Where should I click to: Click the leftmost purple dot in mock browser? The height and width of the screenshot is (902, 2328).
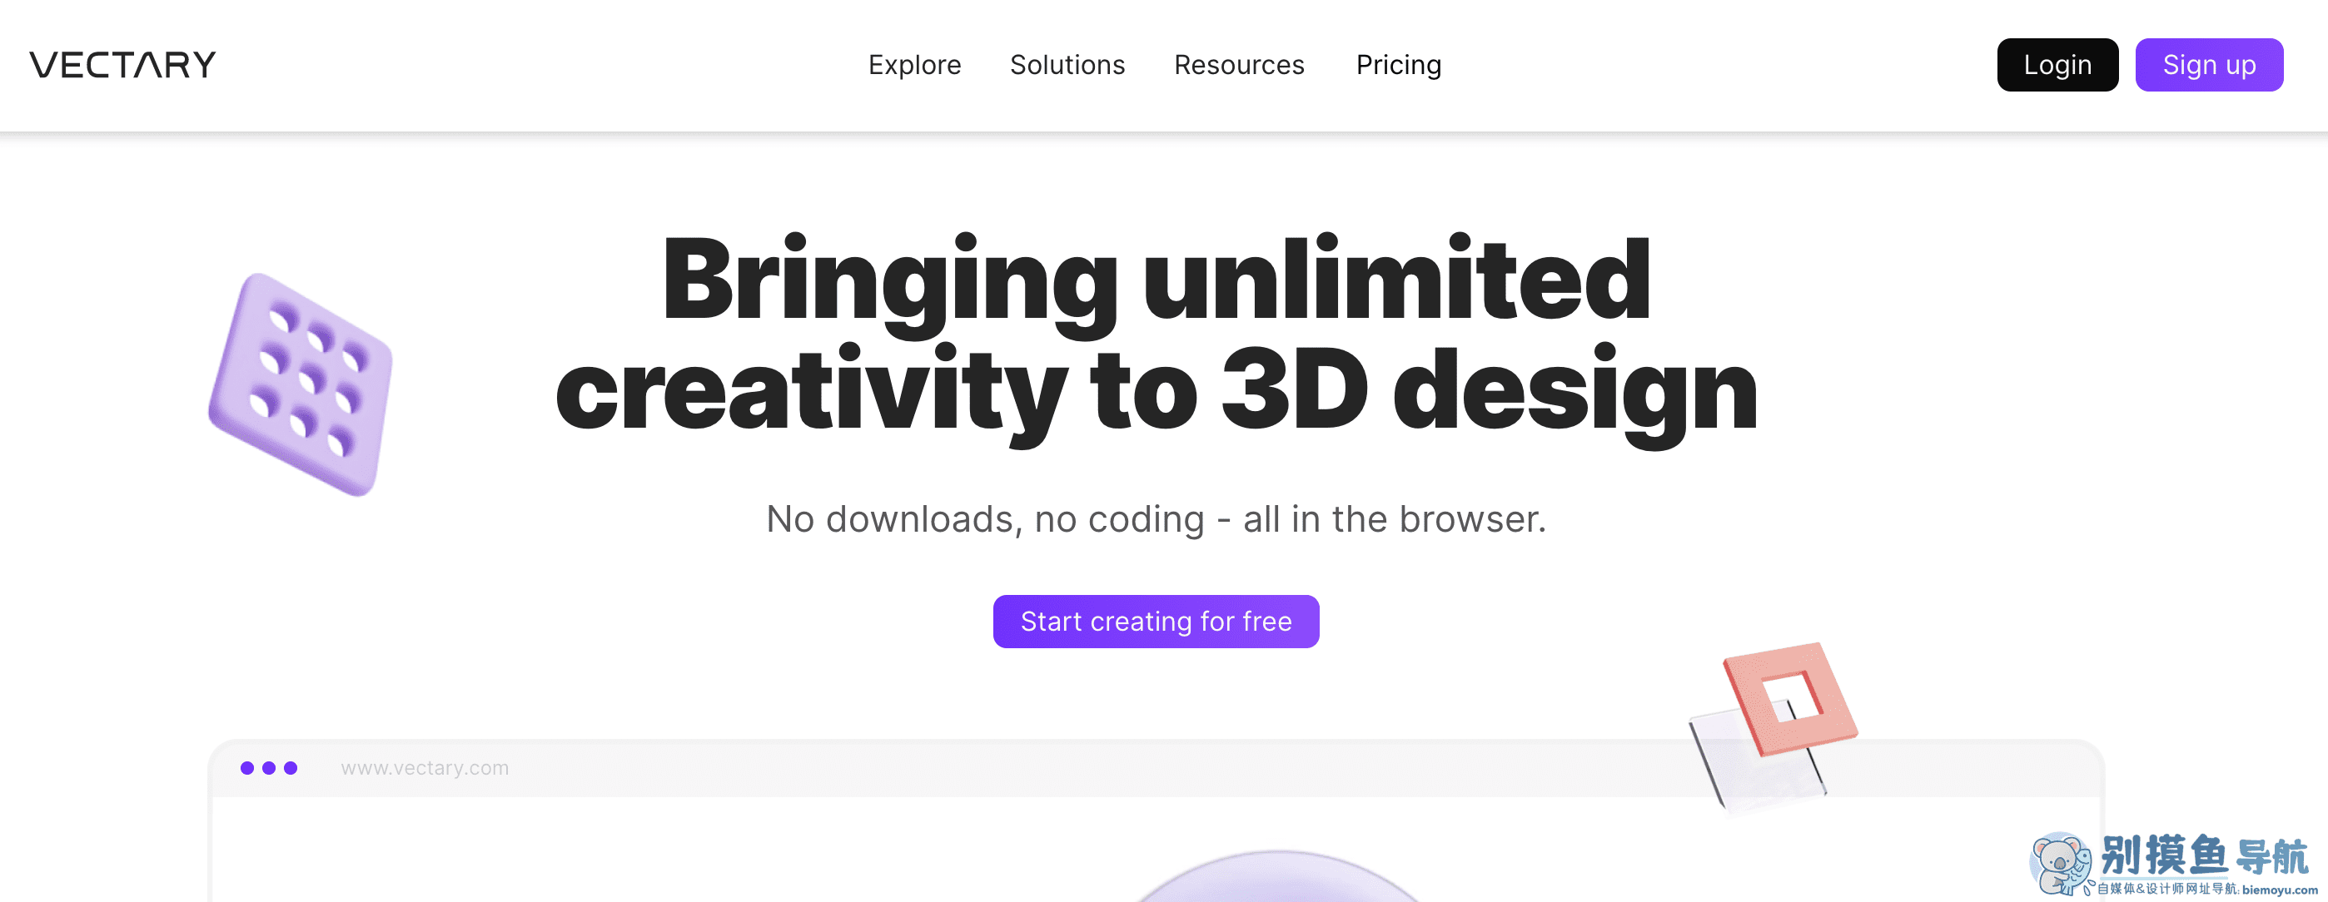pyautogui.click(x=246, y=767)
